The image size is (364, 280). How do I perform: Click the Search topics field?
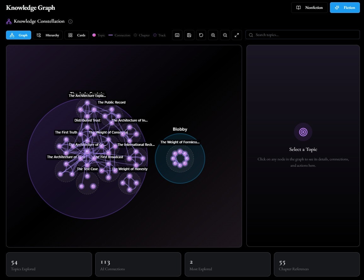(x=303, y=35)
